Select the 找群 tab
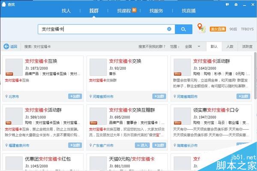The width and height of the screenshot is (257, 171). (94, 11)
